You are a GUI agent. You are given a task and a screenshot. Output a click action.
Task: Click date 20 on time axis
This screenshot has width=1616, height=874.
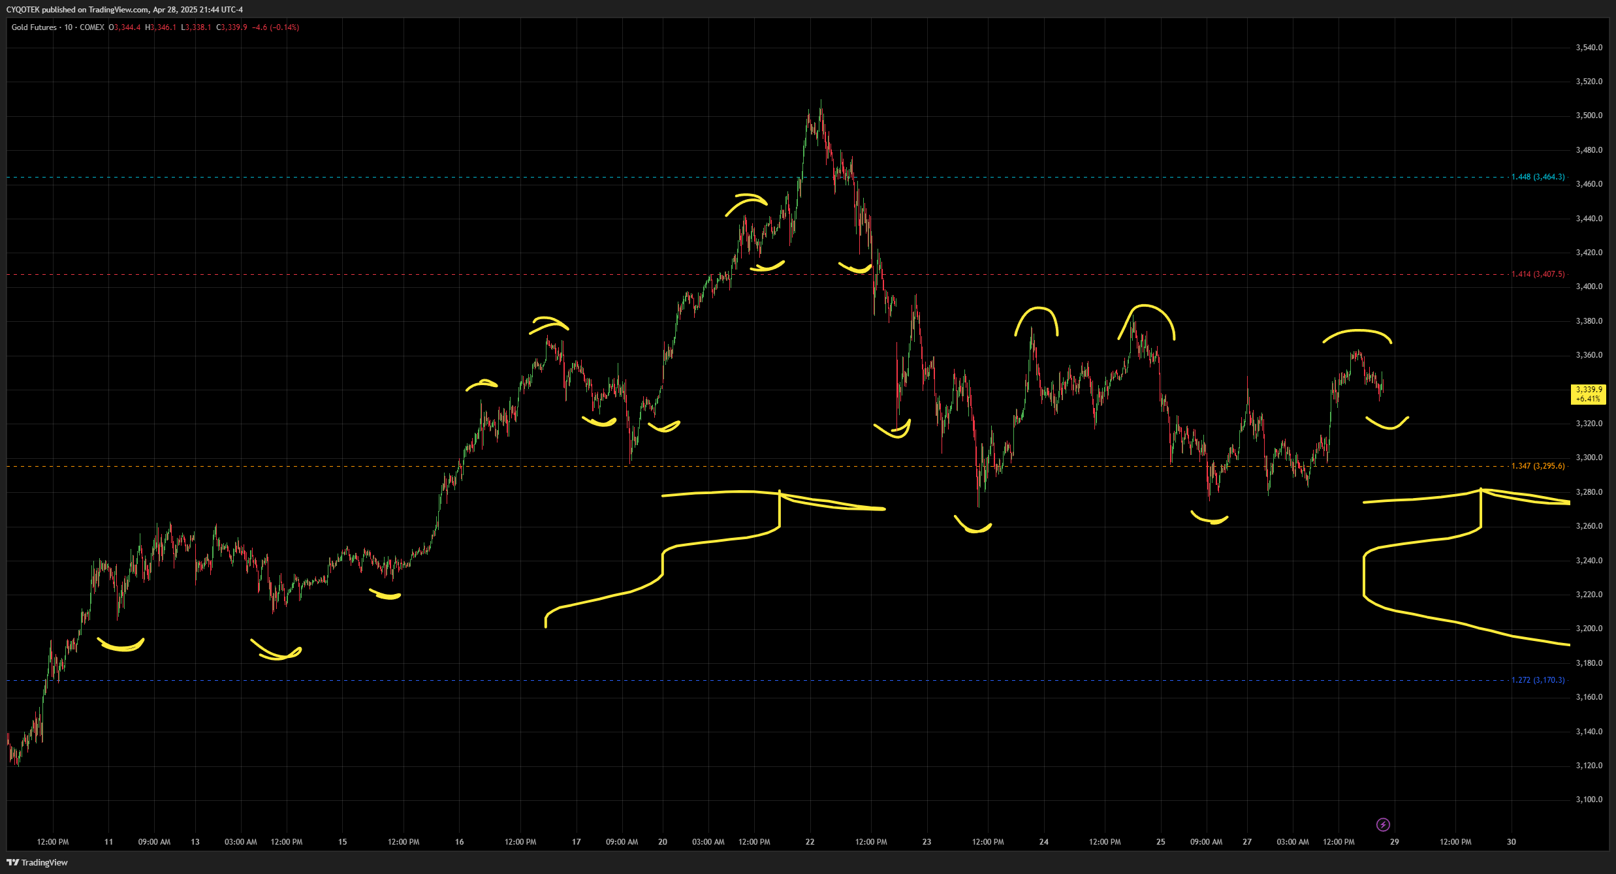(663, 842)
